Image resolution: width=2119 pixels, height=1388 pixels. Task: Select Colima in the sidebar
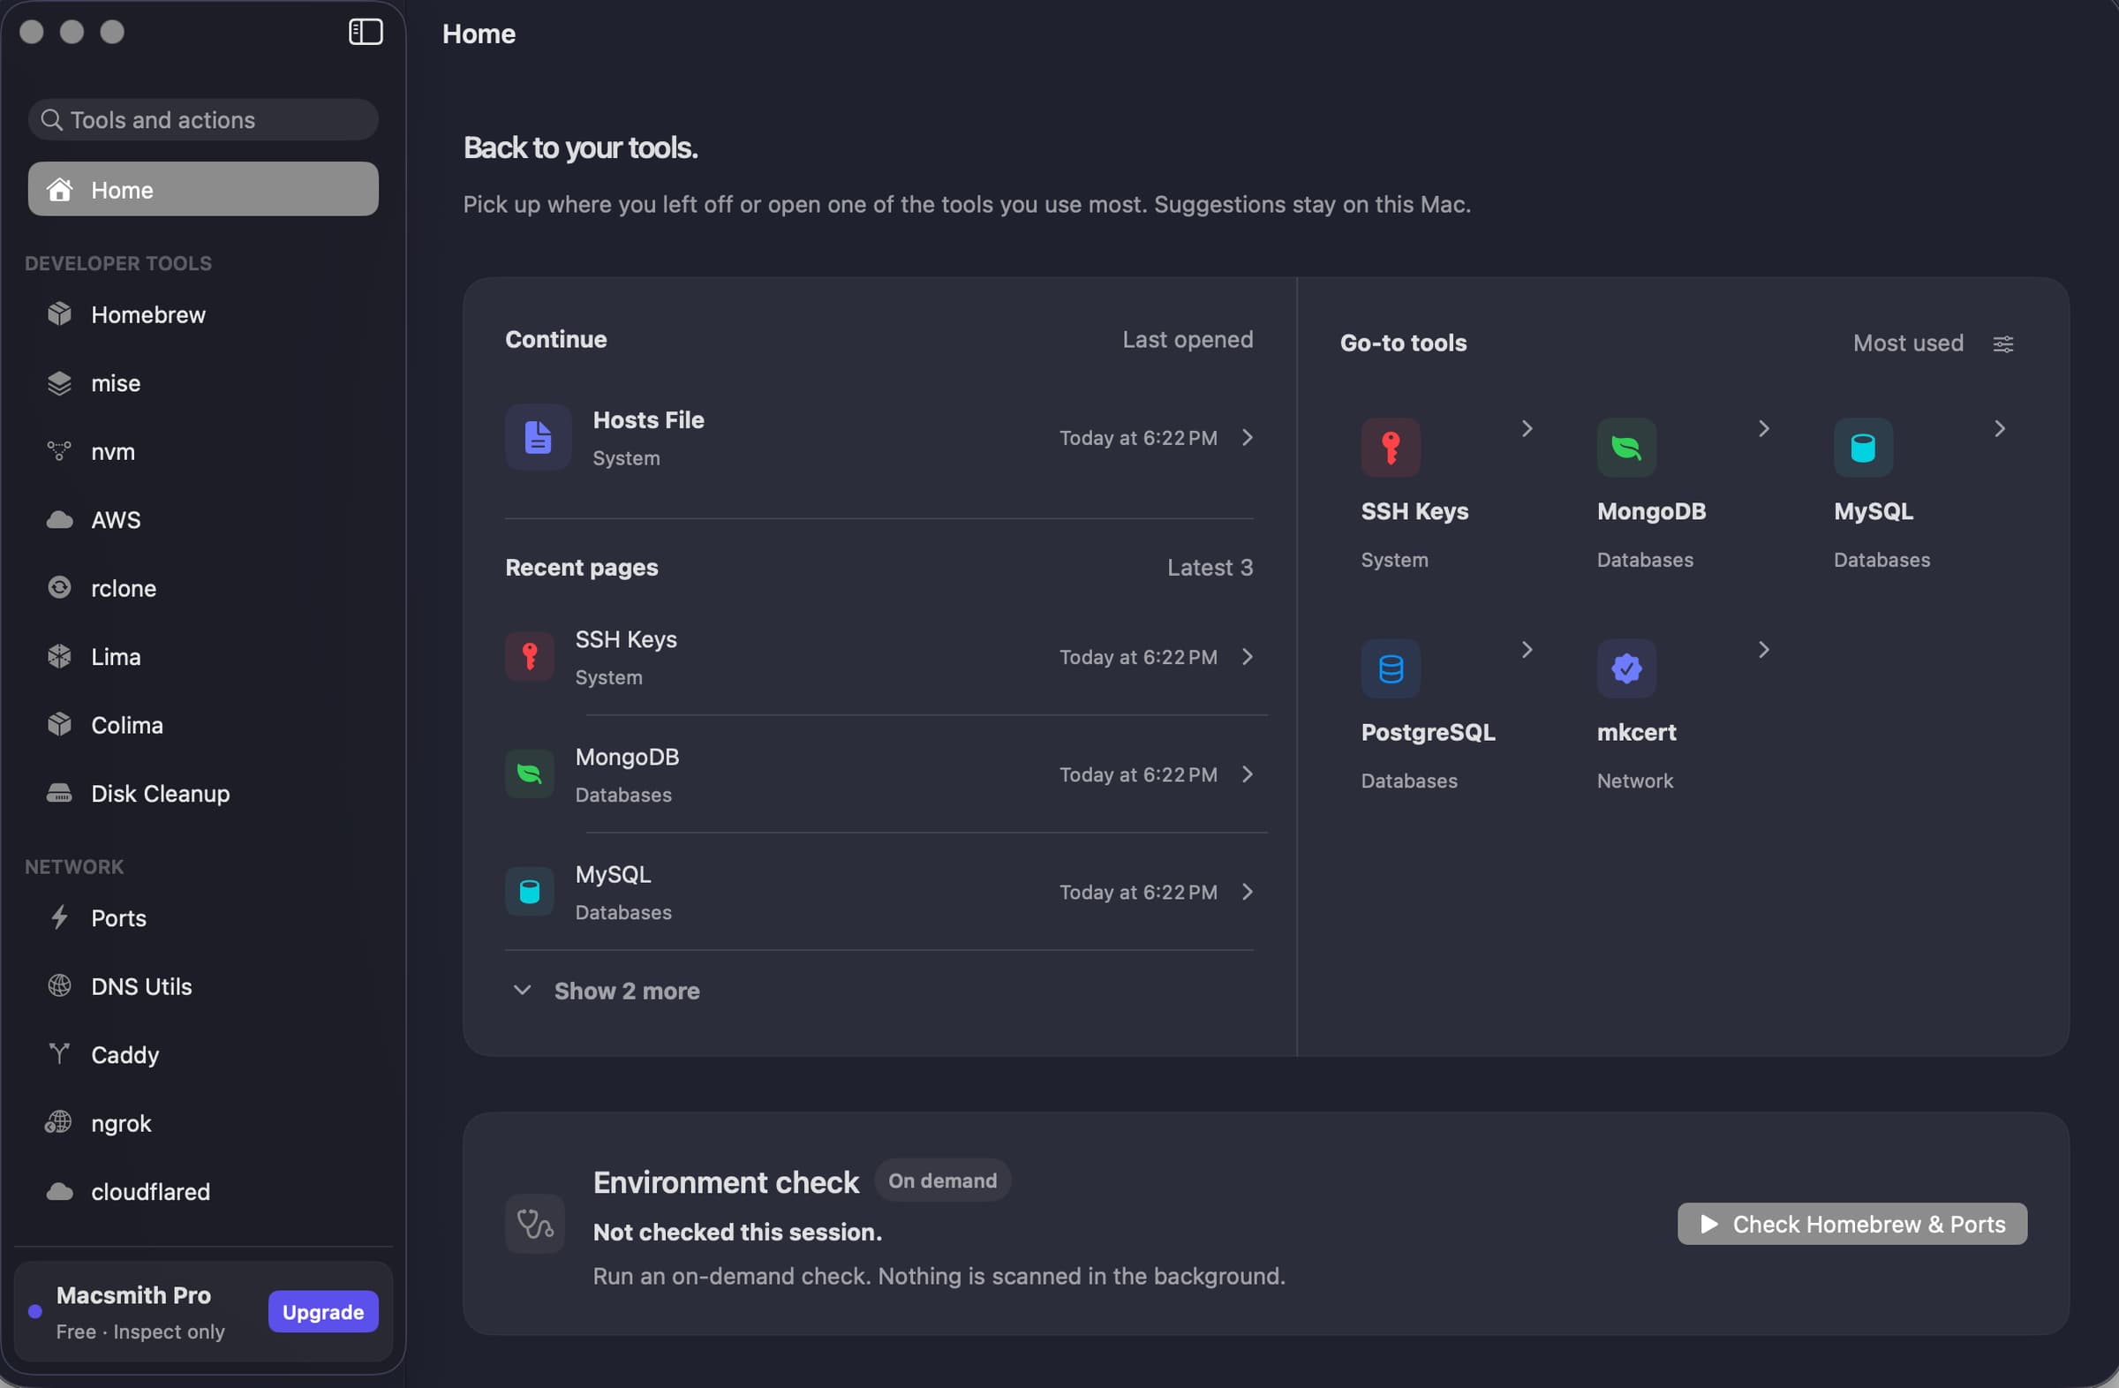point(203,725)
